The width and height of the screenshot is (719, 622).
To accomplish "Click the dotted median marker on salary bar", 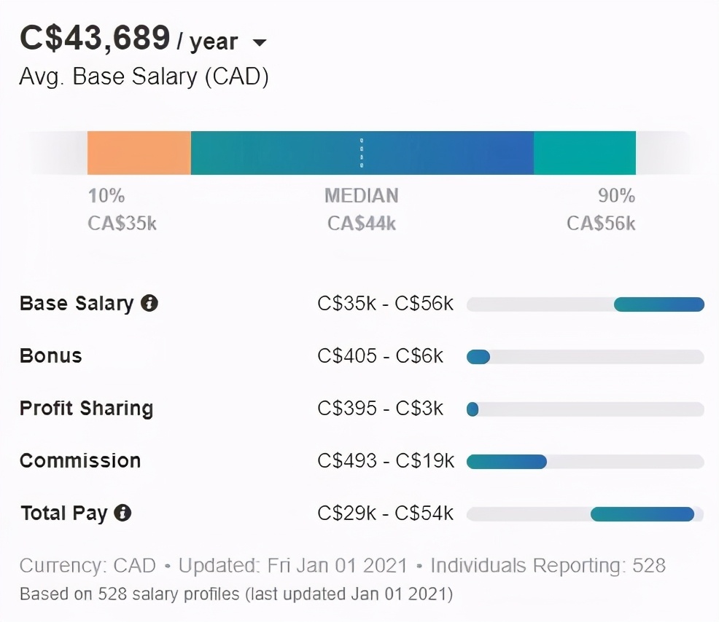I will click(362, 153).
